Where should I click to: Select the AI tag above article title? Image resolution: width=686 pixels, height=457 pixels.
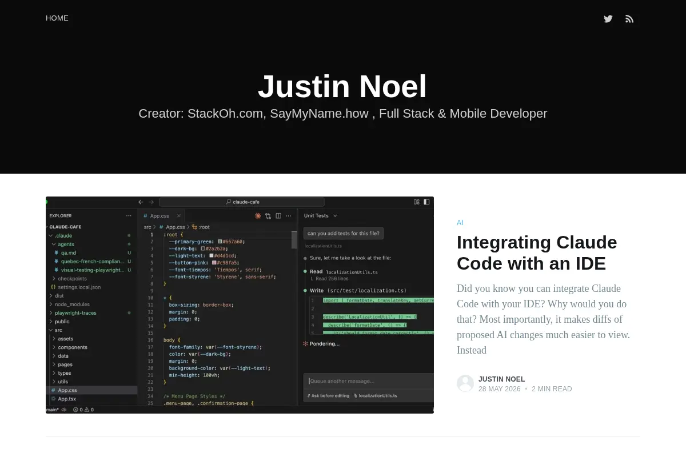[x=460, y=223]
